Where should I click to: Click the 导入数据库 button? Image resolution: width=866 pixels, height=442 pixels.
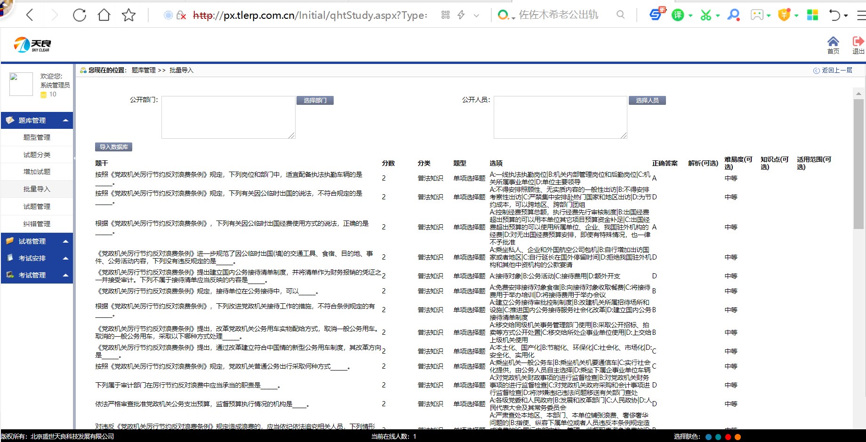113,147
